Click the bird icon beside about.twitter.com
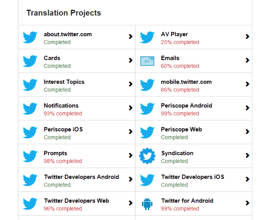The height and width of the screenshot is (220, 271). [x=30, y=37]
